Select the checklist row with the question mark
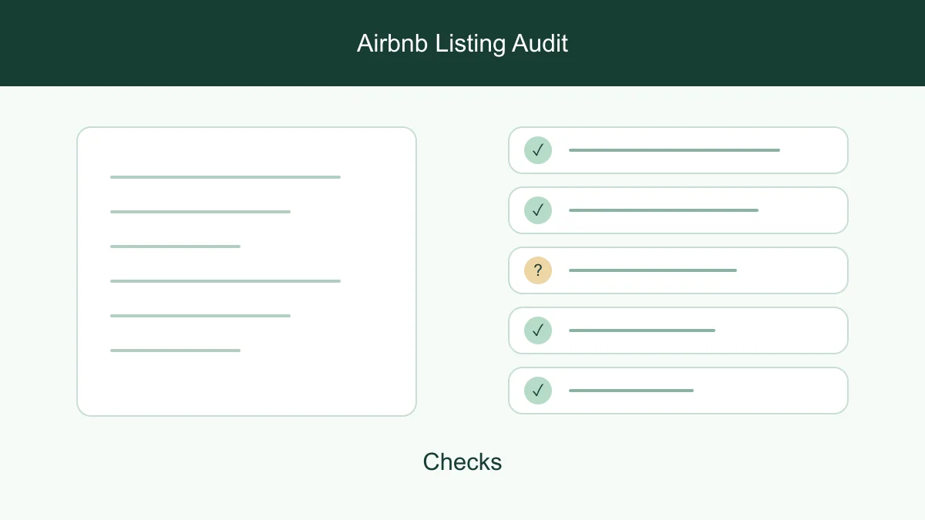Screen dimensions: 925x520 coord(678,270)
